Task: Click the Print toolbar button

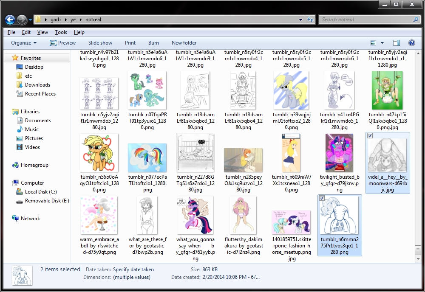Action: point(130,43)
